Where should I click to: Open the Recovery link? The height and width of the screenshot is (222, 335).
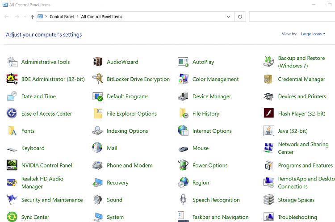pyautogui.click(x=118, y=183)
